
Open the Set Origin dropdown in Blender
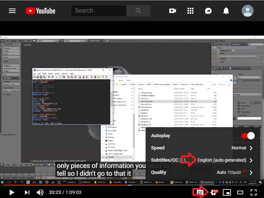11,78
